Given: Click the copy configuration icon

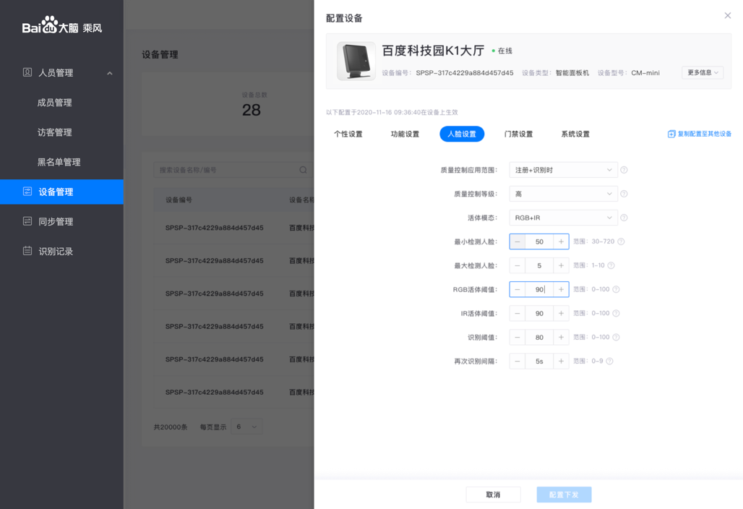Looking at the screenshot, I should tap(671, 134).
